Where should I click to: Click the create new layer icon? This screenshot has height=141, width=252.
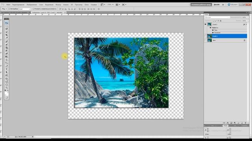[242, 123]
